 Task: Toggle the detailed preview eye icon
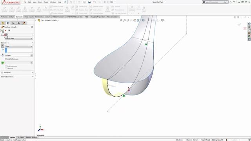pyautogui.click(x=9, y=31)
